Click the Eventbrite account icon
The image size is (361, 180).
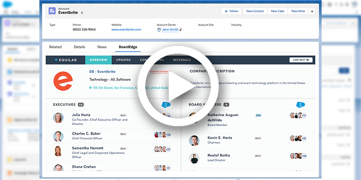[52, 11]
